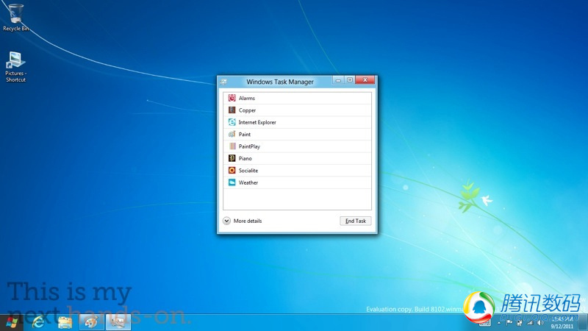Click the "Piano" task name
Image resolution: width=588 pixels, height=331 pixels.
coord(245,158)
